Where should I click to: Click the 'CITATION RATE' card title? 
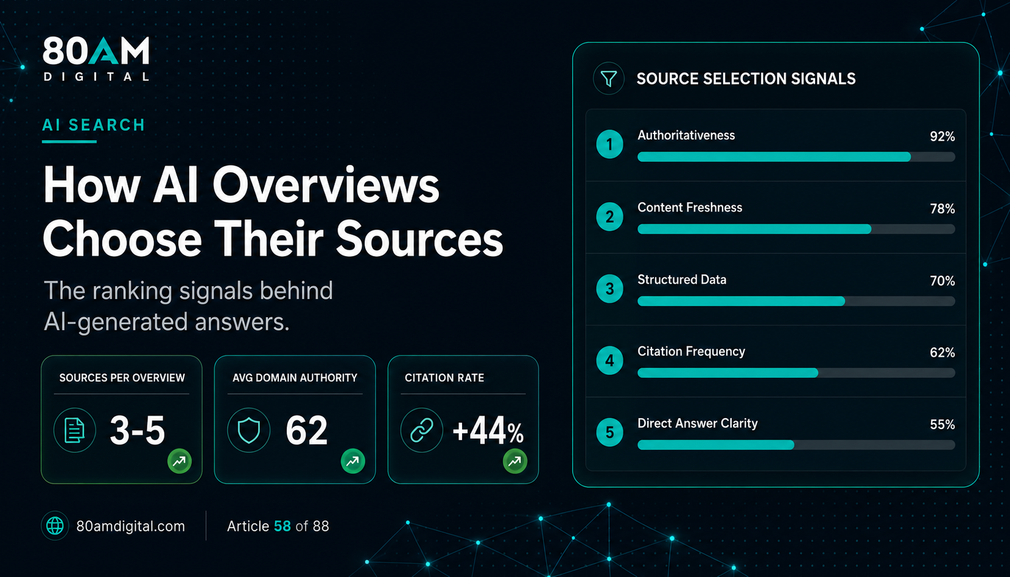(x=444, y=378)
